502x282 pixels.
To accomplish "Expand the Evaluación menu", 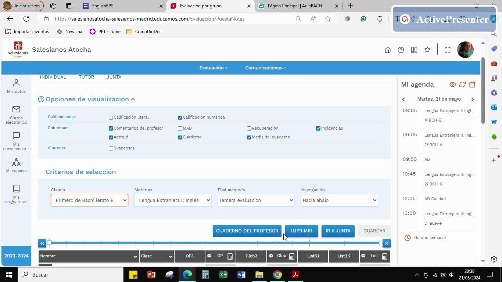I will [214, 68].
